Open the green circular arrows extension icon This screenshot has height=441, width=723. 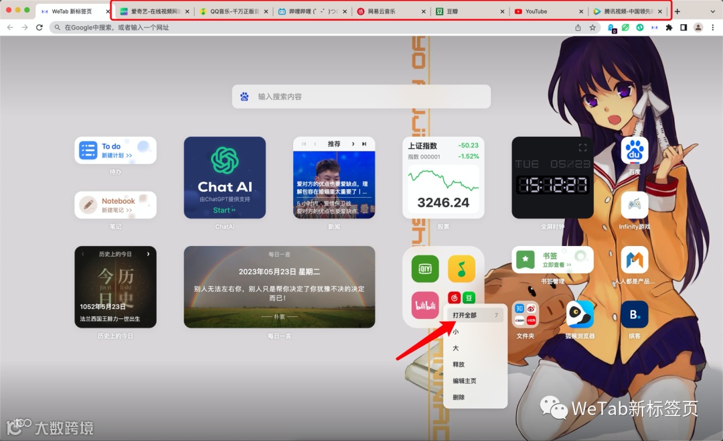point(639,27)
